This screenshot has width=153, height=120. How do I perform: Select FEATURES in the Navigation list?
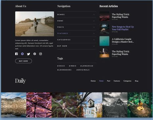click(x=62, y=33)
